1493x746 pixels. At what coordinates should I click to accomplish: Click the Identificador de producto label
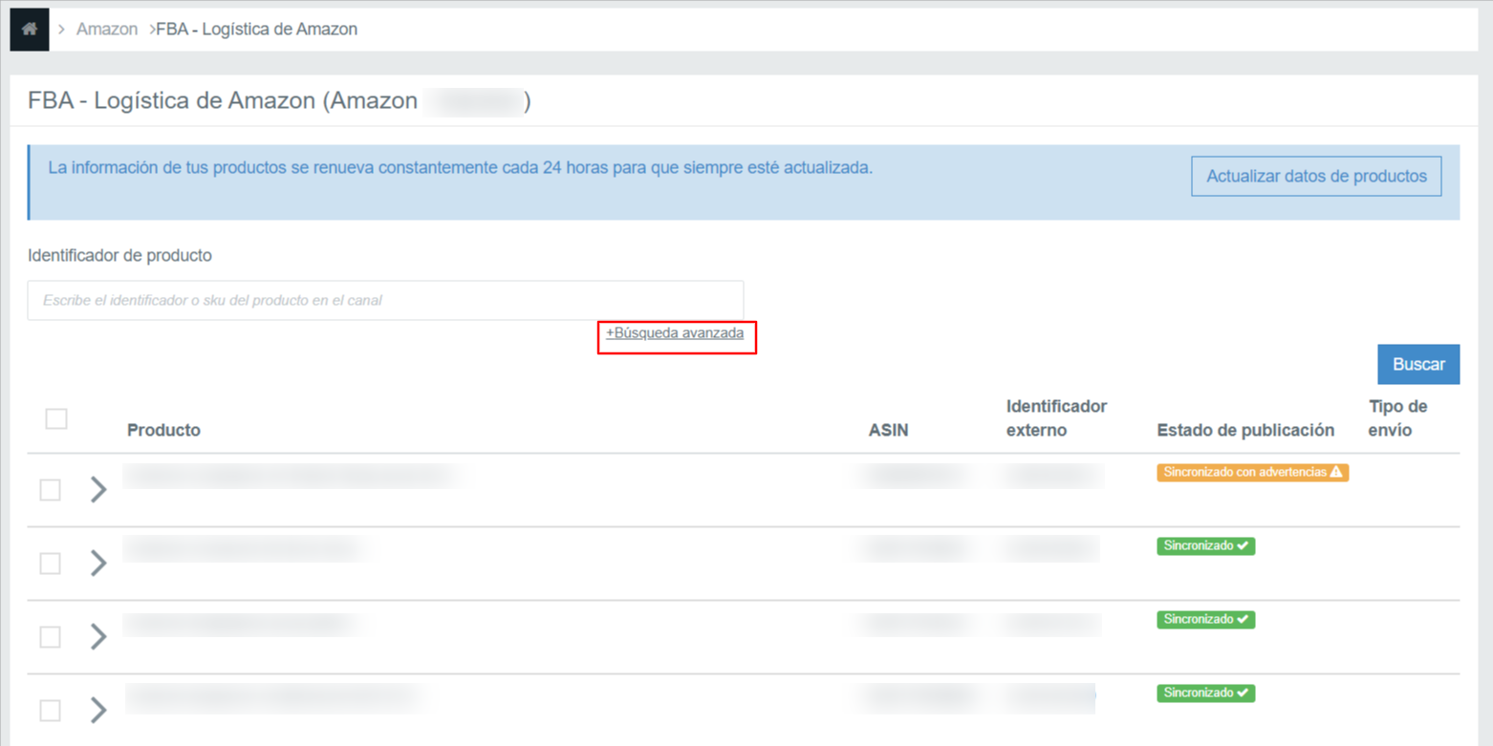(120, 255)
